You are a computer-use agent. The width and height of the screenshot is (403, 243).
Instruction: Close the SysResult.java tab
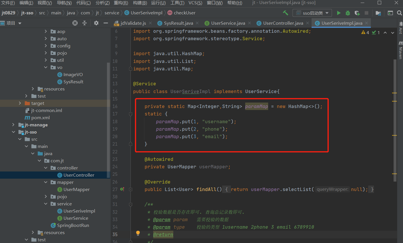[x=197, y=23]
